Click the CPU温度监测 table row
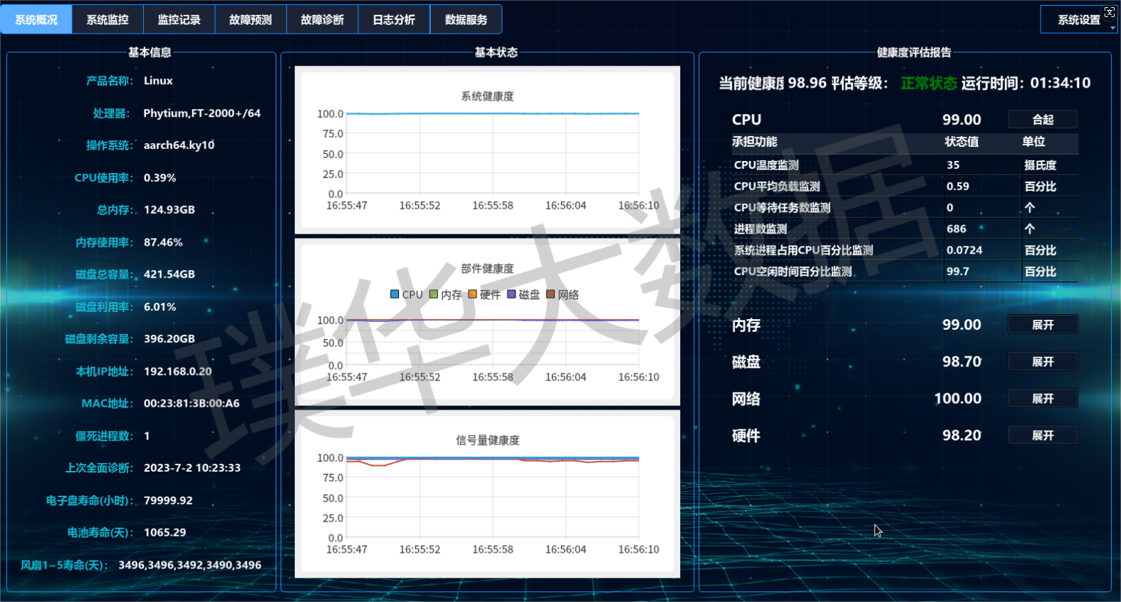 point(904,165)
